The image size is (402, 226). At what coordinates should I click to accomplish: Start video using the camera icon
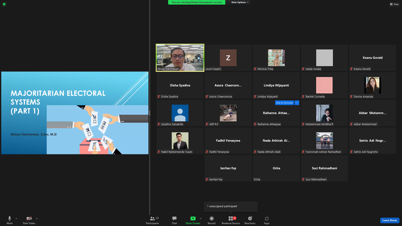(29, 218)
